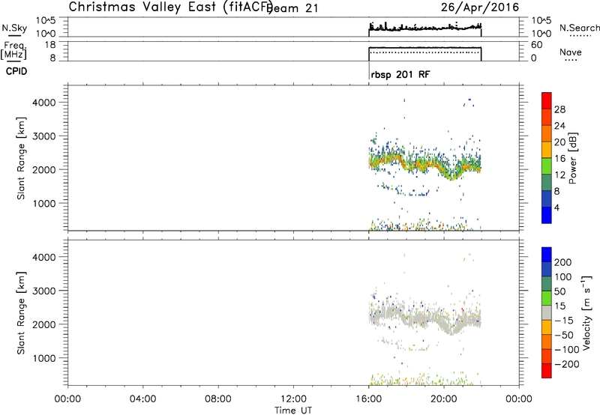Viewport: 600px width, 415px height.
Task: Click the blue bottom of the power colorbar
Action: coord(547,215)
